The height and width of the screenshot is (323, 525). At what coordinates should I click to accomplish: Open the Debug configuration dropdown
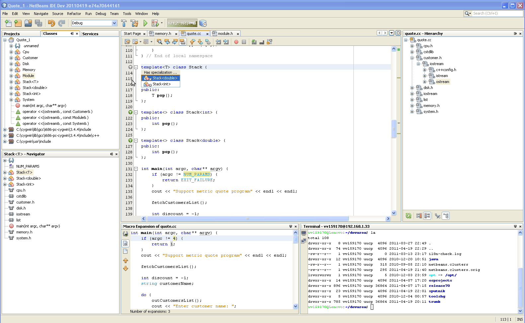point(114,23)
